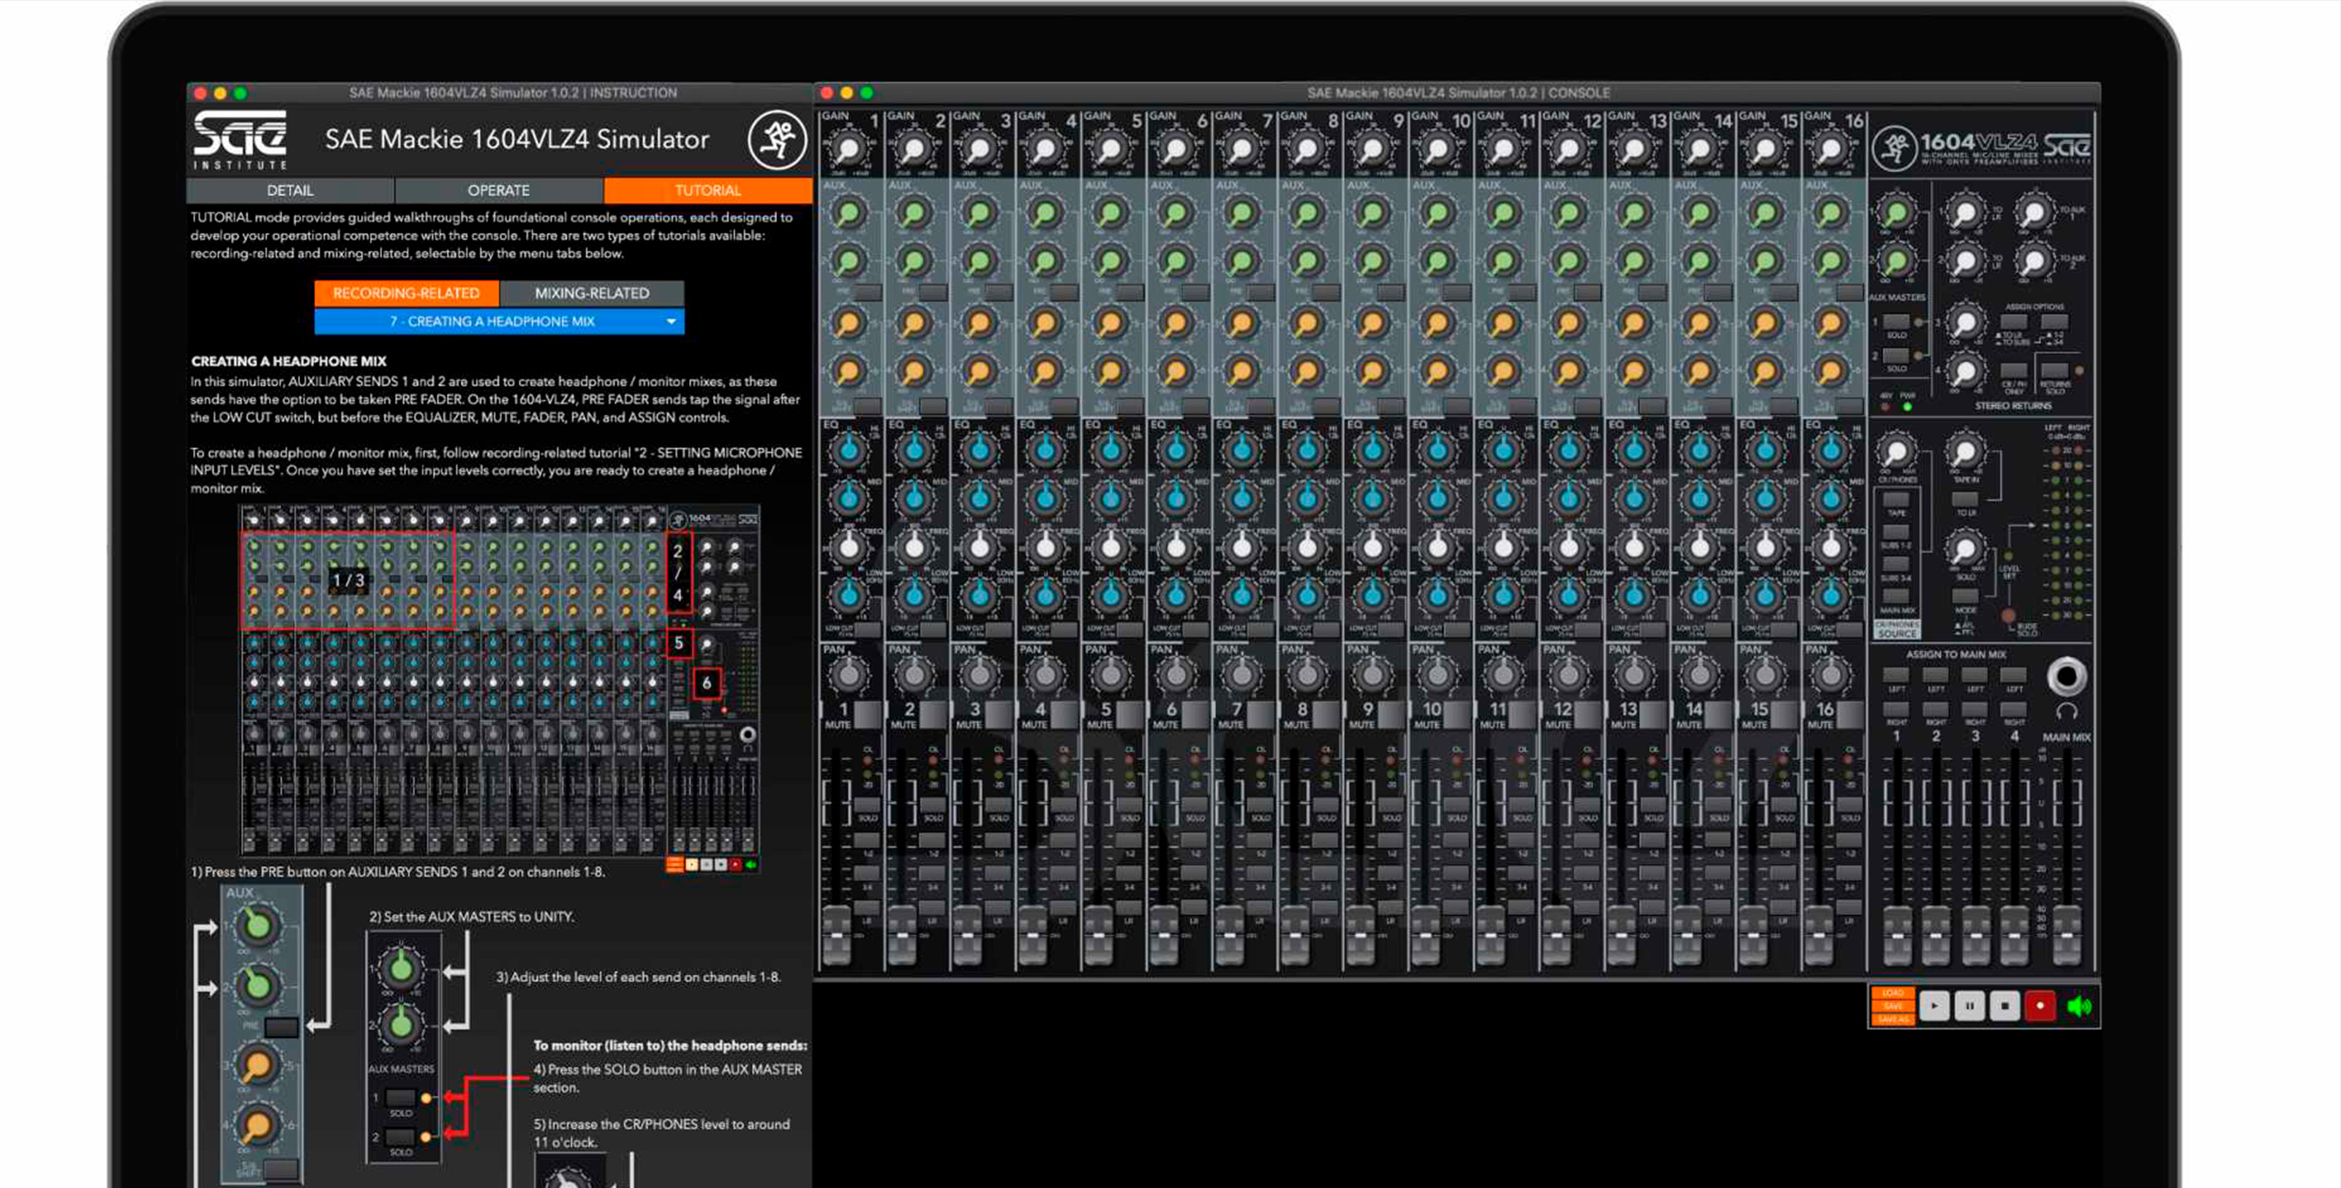The width and height of the screenshot is (2341, 1188).
Task: Choose the RECORDING-RELATED tutorials tab
Action: click(x=406, y=293)
